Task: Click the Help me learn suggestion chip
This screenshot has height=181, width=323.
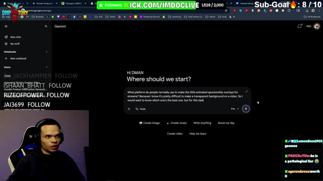Action: coord(198,134)
